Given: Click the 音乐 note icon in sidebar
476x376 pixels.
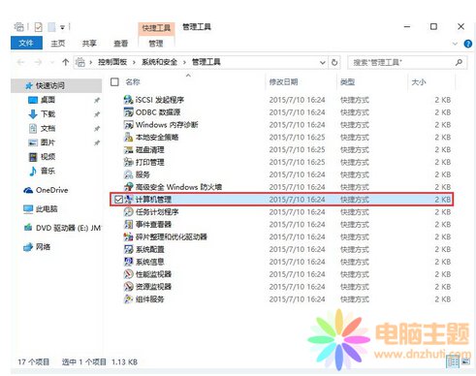Looking at the screenshot, I should pos(33,171).
